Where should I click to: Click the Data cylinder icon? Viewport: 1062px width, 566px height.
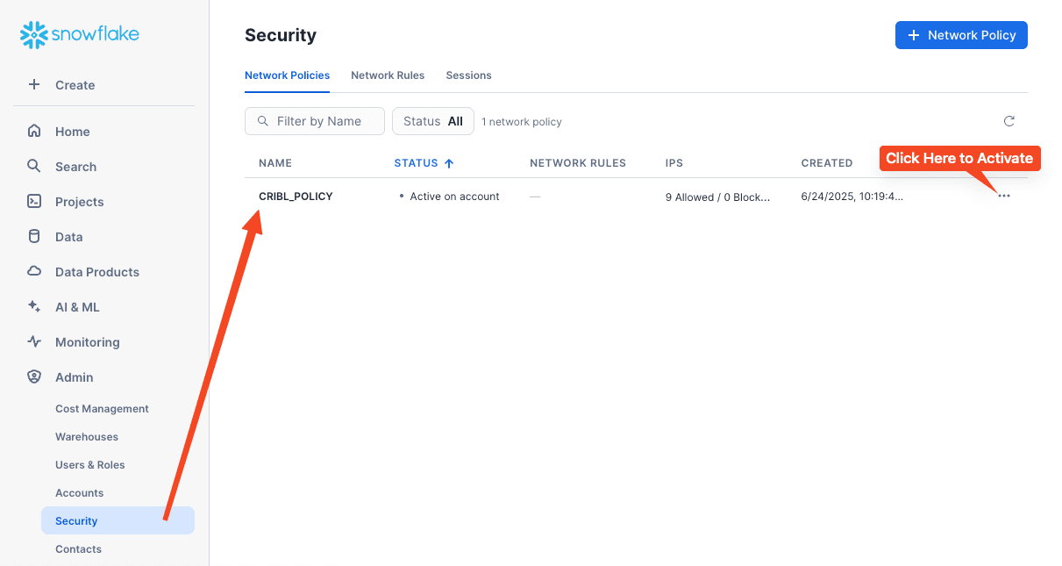click(x=34, y=237)
